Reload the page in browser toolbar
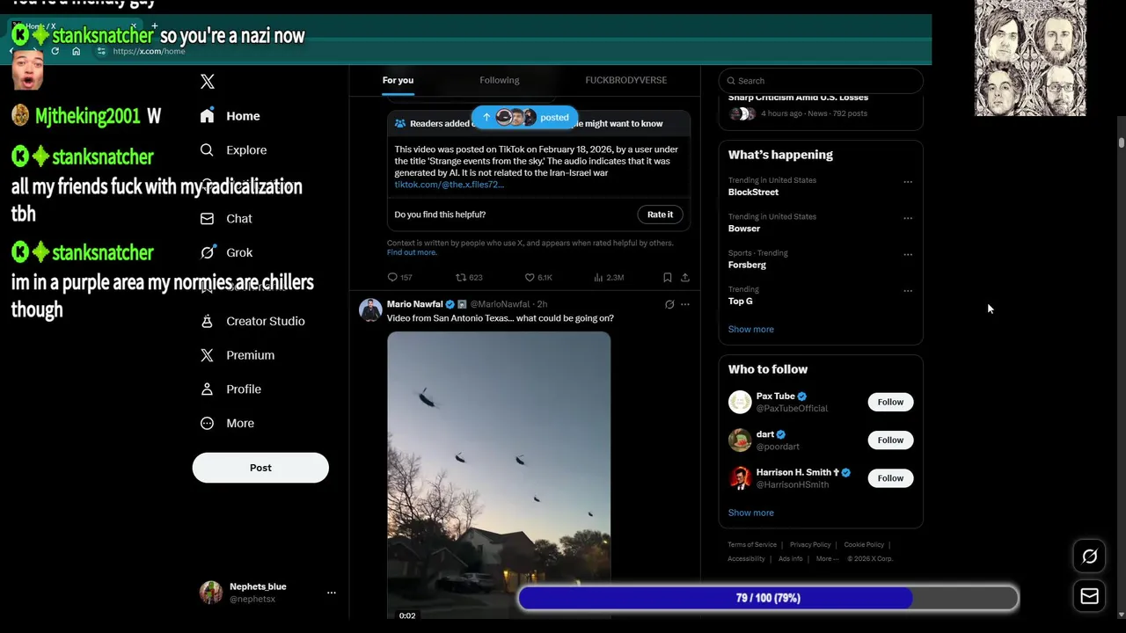This screenshot has width=1126, height=633. 55,52
